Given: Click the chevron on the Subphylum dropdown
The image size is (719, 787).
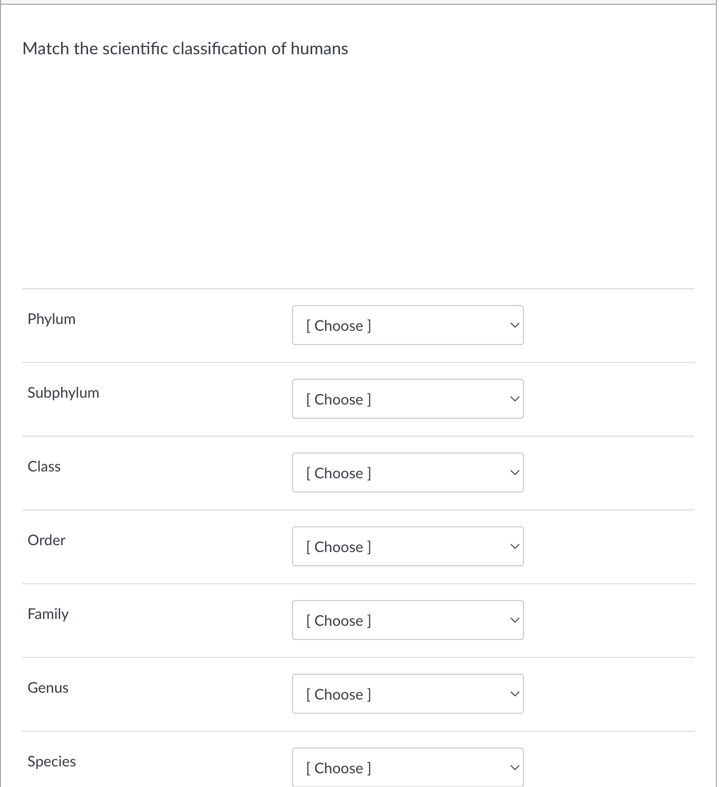Looking at the screenshot, I should click(514, 399).
